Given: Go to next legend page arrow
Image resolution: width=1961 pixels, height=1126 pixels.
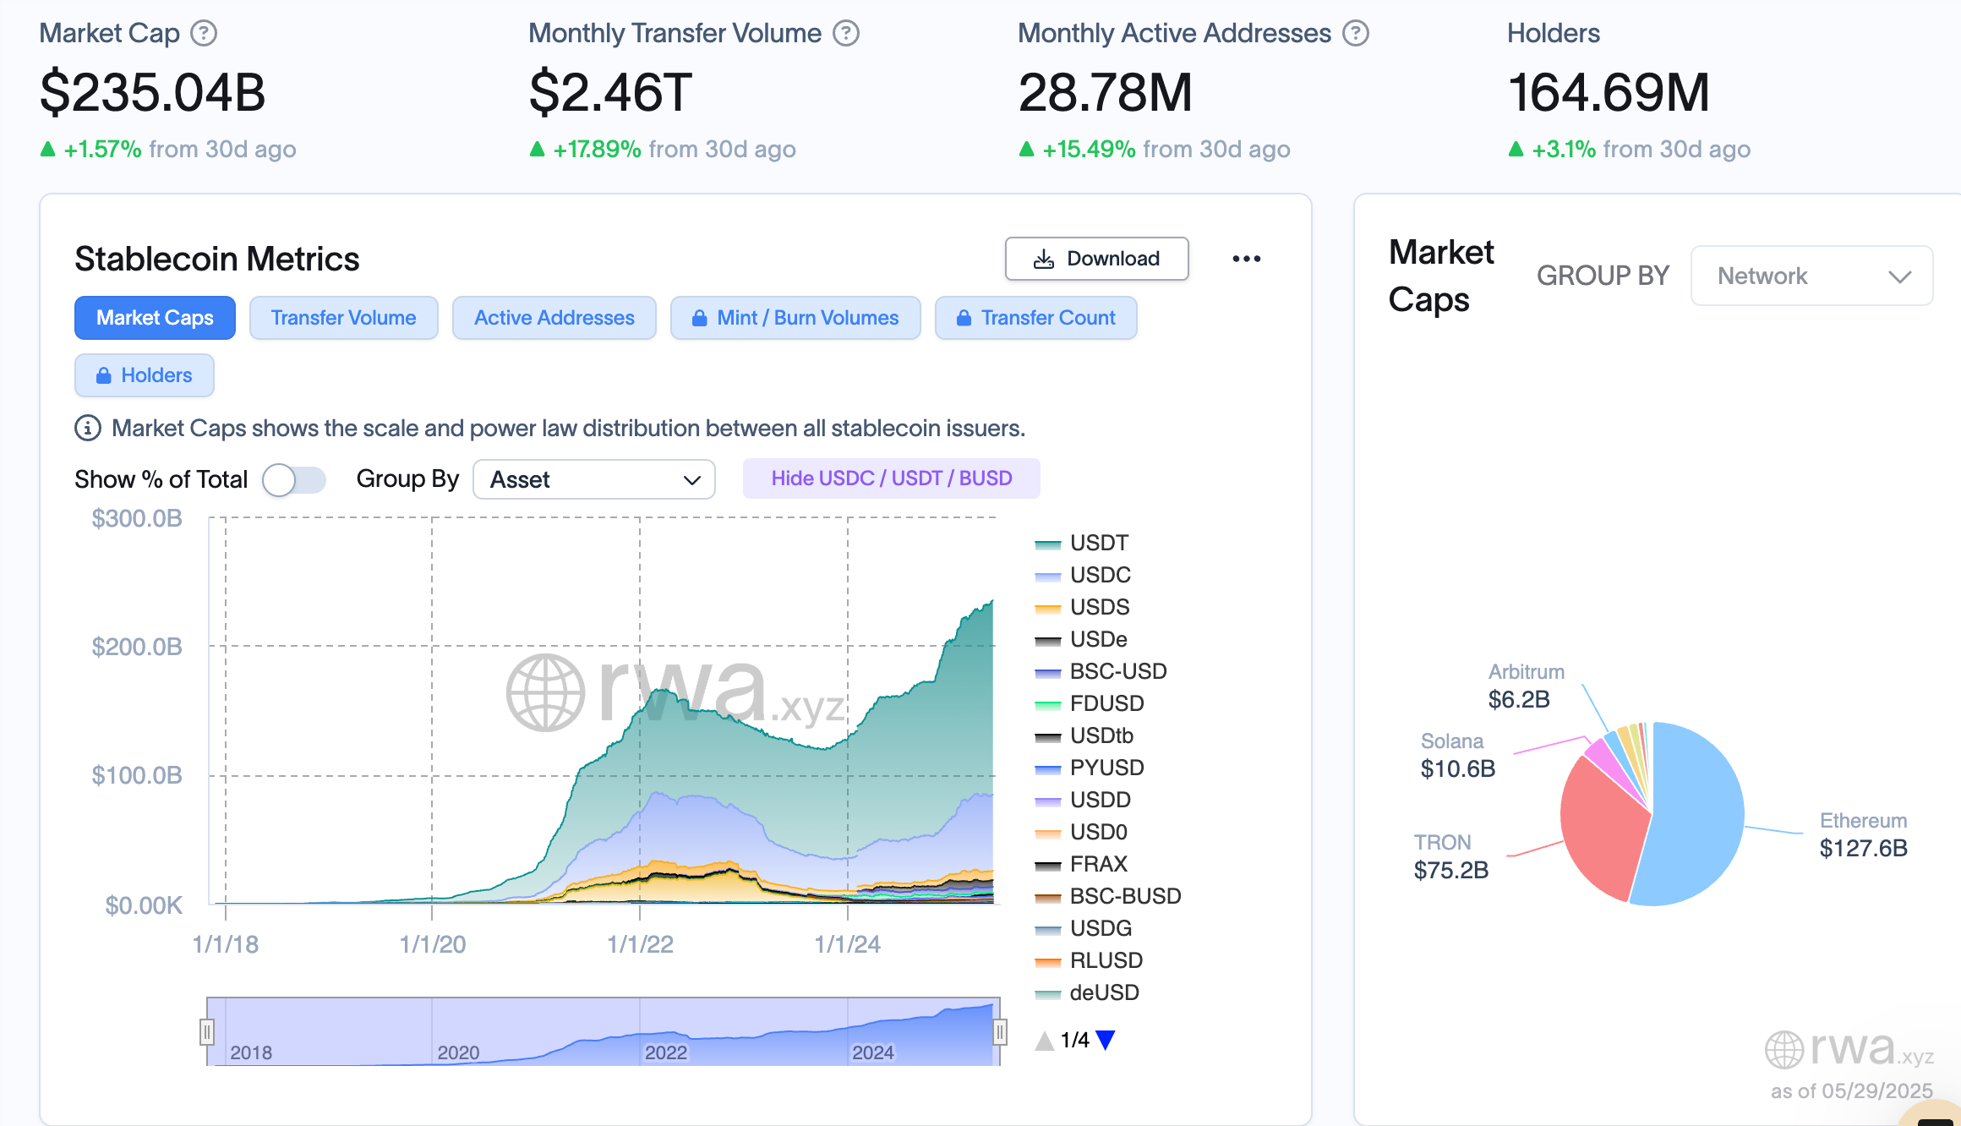Looking at the screenshot, I should point(1106,1040).
